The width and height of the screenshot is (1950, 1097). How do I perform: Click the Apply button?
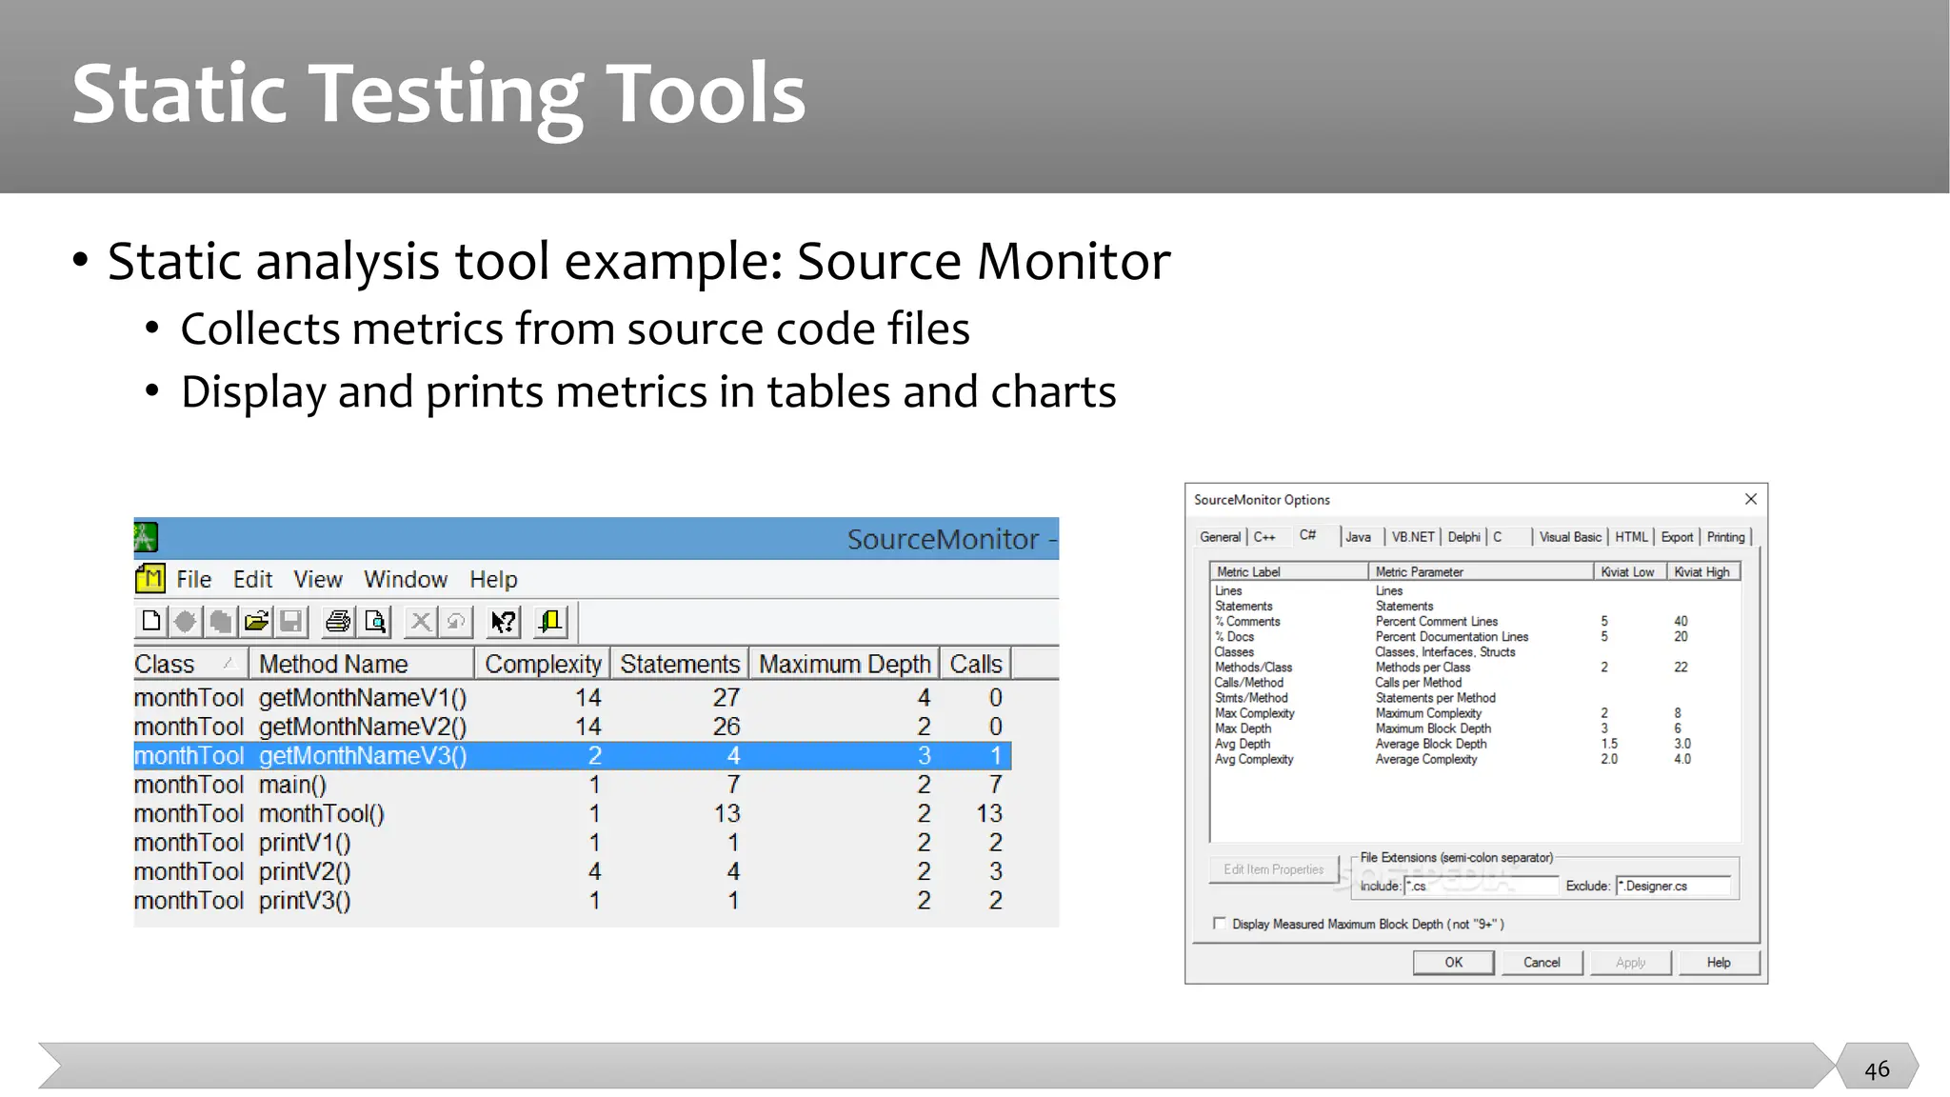[1630, 962]
